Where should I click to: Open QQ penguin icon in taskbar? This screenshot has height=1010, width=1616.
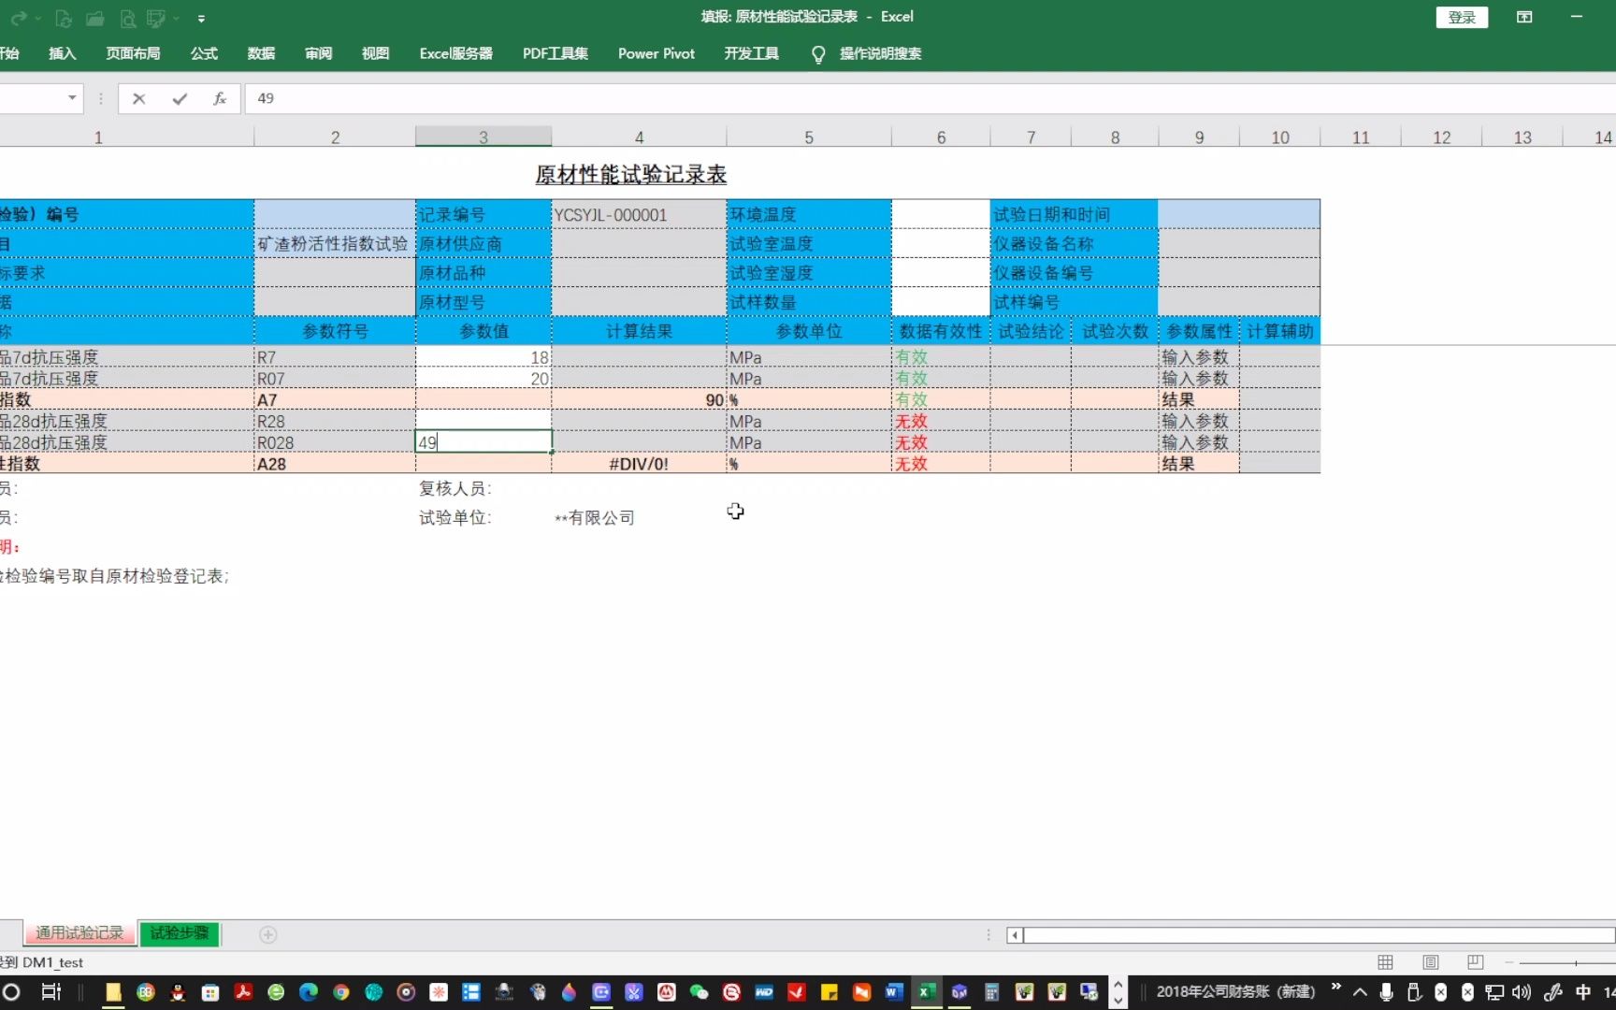178,992
